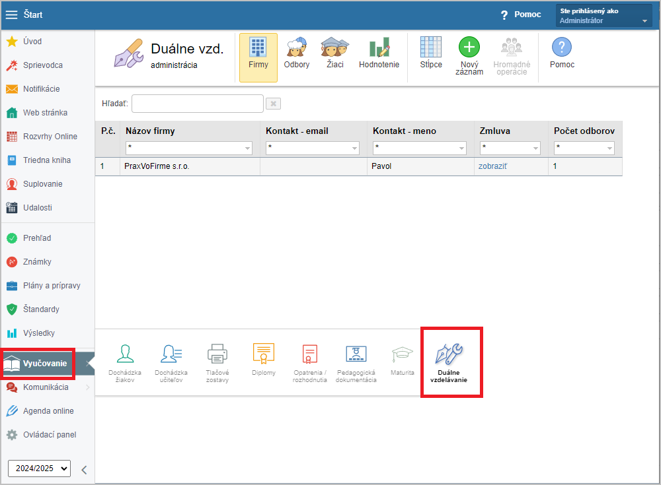Go to Web stránka in sidebar
The image size is (661, 485).
click(x=36, y=113)
